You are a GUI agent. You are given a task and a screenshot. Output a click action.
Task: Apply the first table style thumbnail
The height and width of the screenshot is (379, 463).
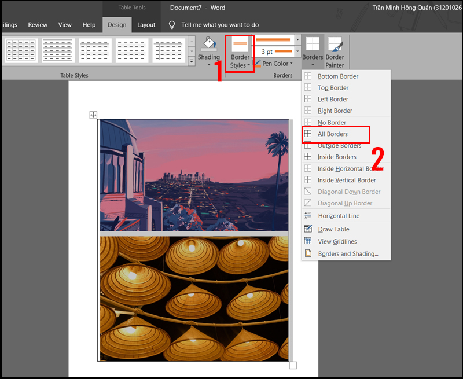coord(21,50)
